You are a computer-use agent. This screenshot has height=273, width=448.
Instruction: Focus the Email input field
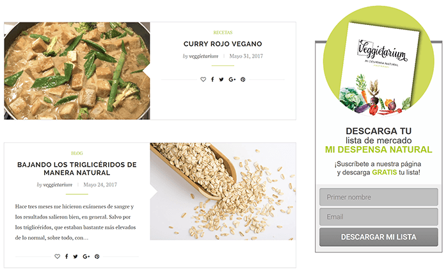[379, 217]
